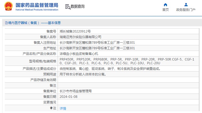The height and width of the screenshot is (113, 202).
Task: Open the 详情 link
Action: pos(63,108)
